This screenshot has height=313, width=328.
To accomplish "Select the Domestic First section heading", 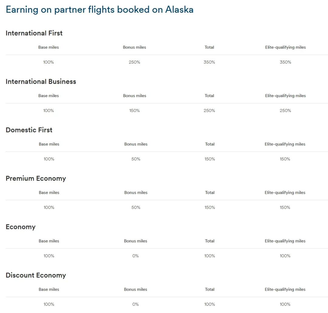I will tap(29, 130).
